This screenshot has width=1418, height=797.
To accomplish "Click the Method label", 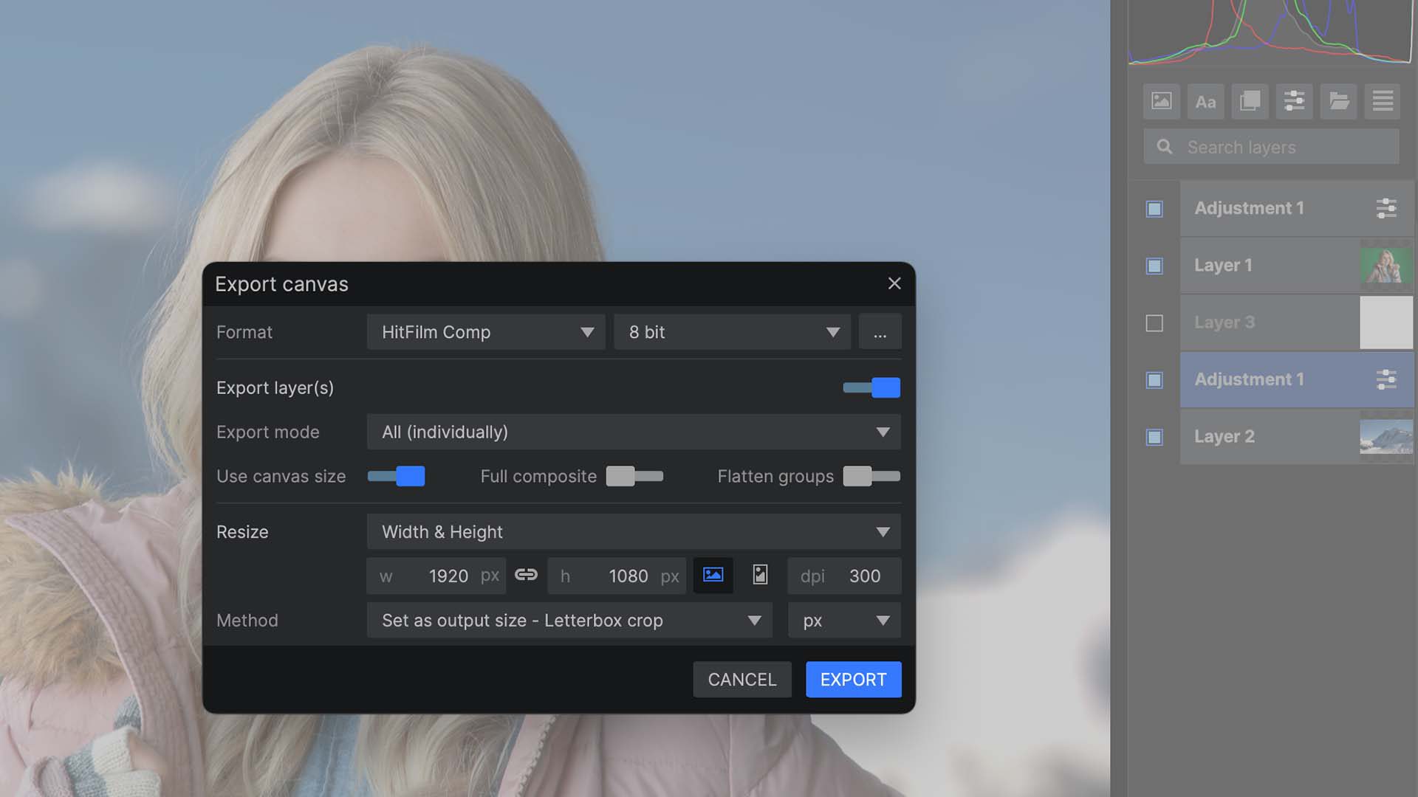I will click(x=247, y=620).
